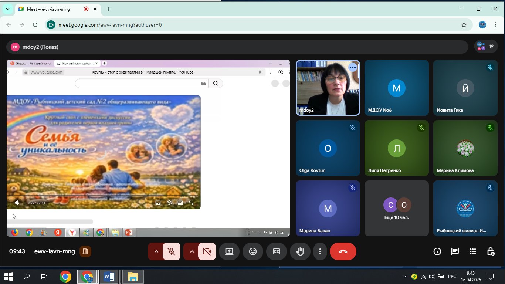Expand video settings chevron
This screenshot has height=284, width=505.
(x=192, y=251)
